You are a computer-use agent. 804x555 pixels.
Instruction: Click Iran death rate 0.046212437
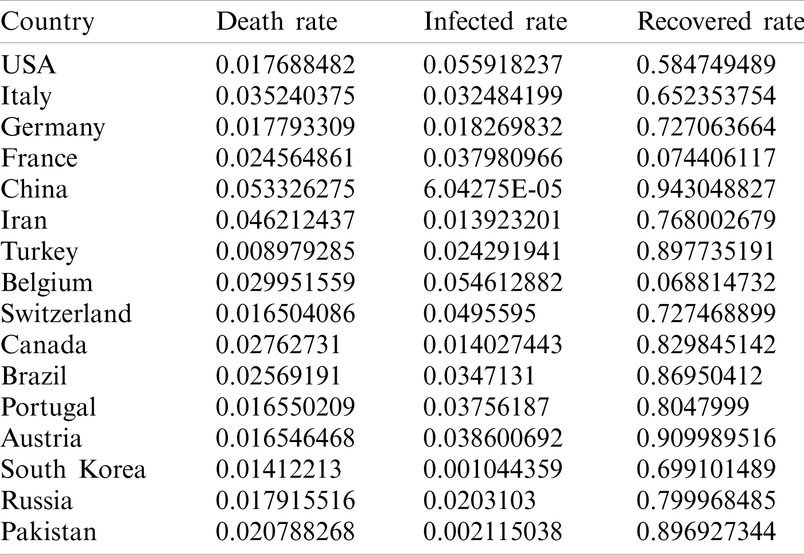(285, 220)
